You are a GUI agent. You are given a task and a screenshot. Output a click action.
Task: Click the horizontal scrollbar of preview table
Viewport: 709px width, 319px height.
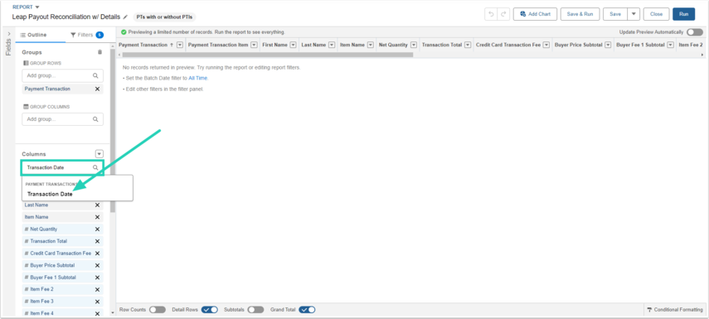pos(268,55)
